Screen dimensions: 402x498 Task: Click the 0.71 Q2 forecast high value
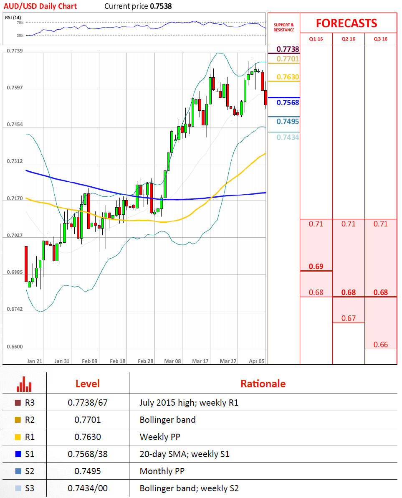(349, 224)
